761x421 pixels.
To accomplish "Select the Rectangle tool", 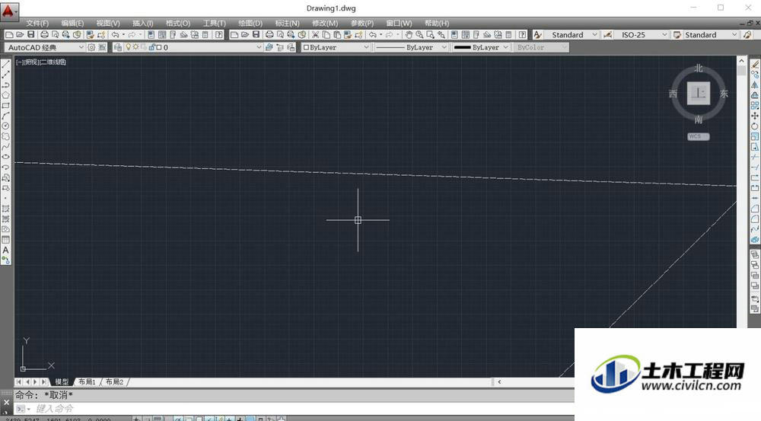I will (6, 105).
